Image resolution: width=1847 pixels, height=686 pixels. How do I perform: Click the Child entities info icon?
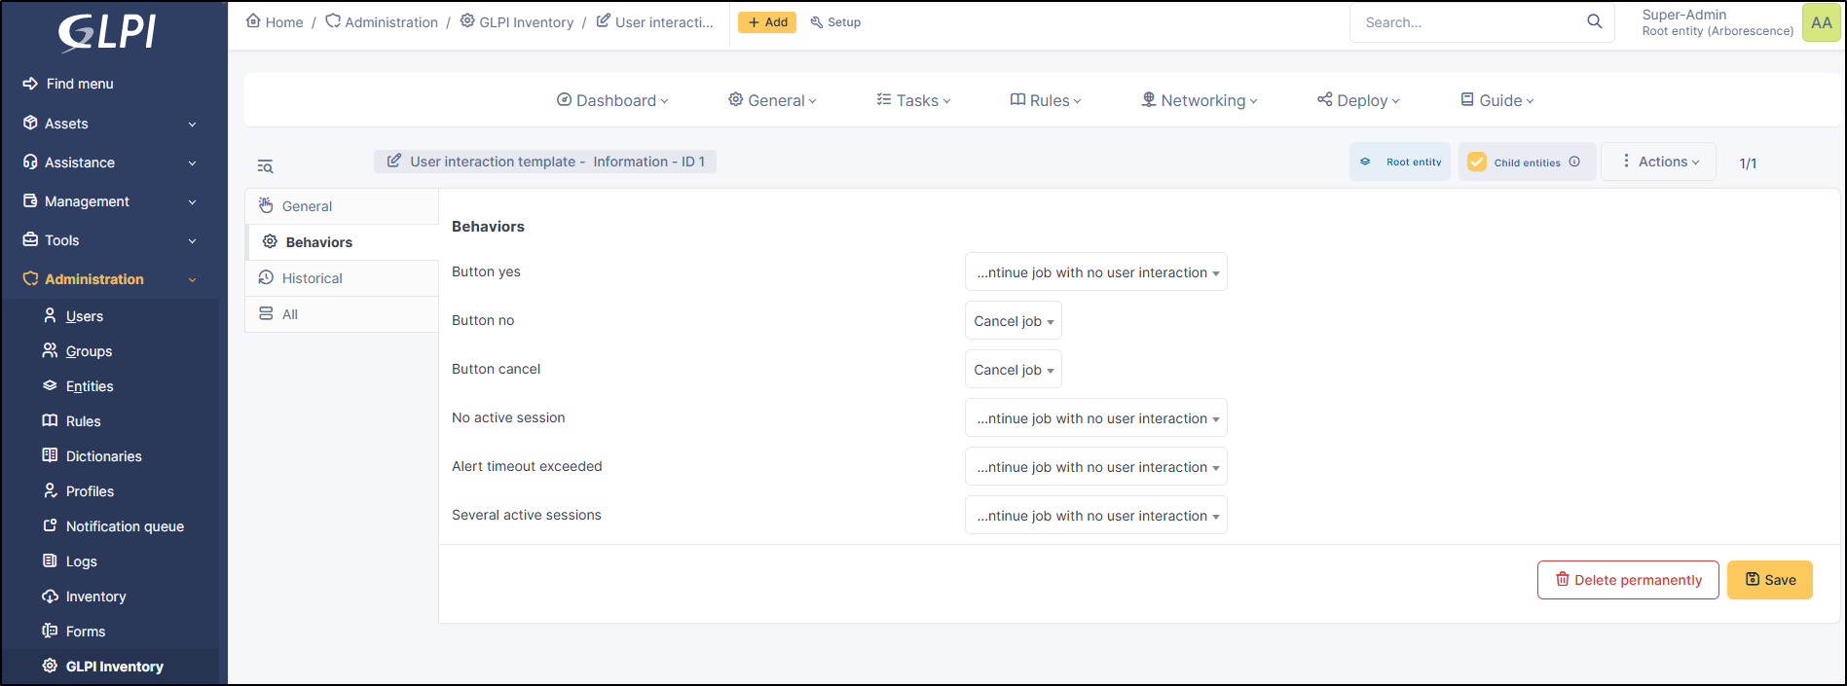(x=1574, y=162)
